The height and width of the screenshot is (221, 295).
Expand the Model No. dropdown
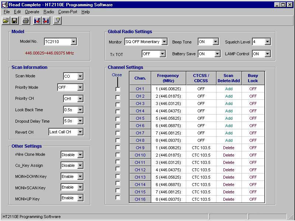tap(73, 42)
